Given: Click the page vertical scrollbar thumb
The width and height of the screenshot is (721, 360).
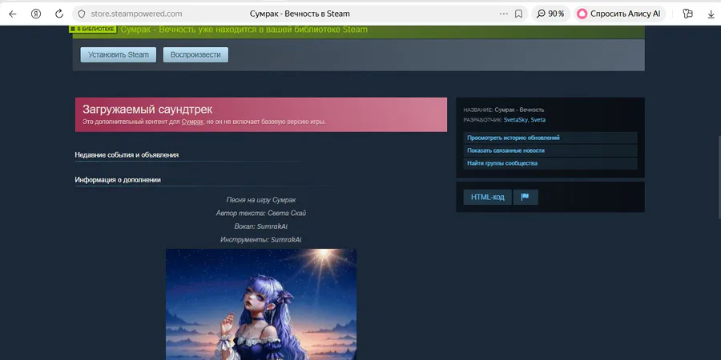Looking at the screenshot, I should pyautogui.click(x=719, y=177).
